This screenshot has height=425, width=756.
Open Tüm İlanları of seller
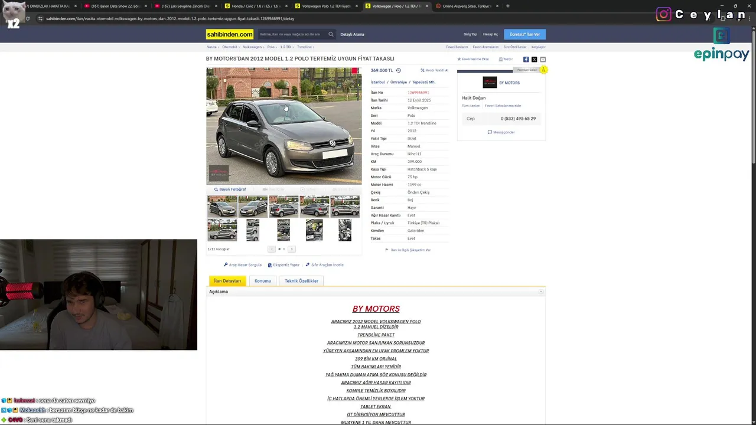[471, 106]
